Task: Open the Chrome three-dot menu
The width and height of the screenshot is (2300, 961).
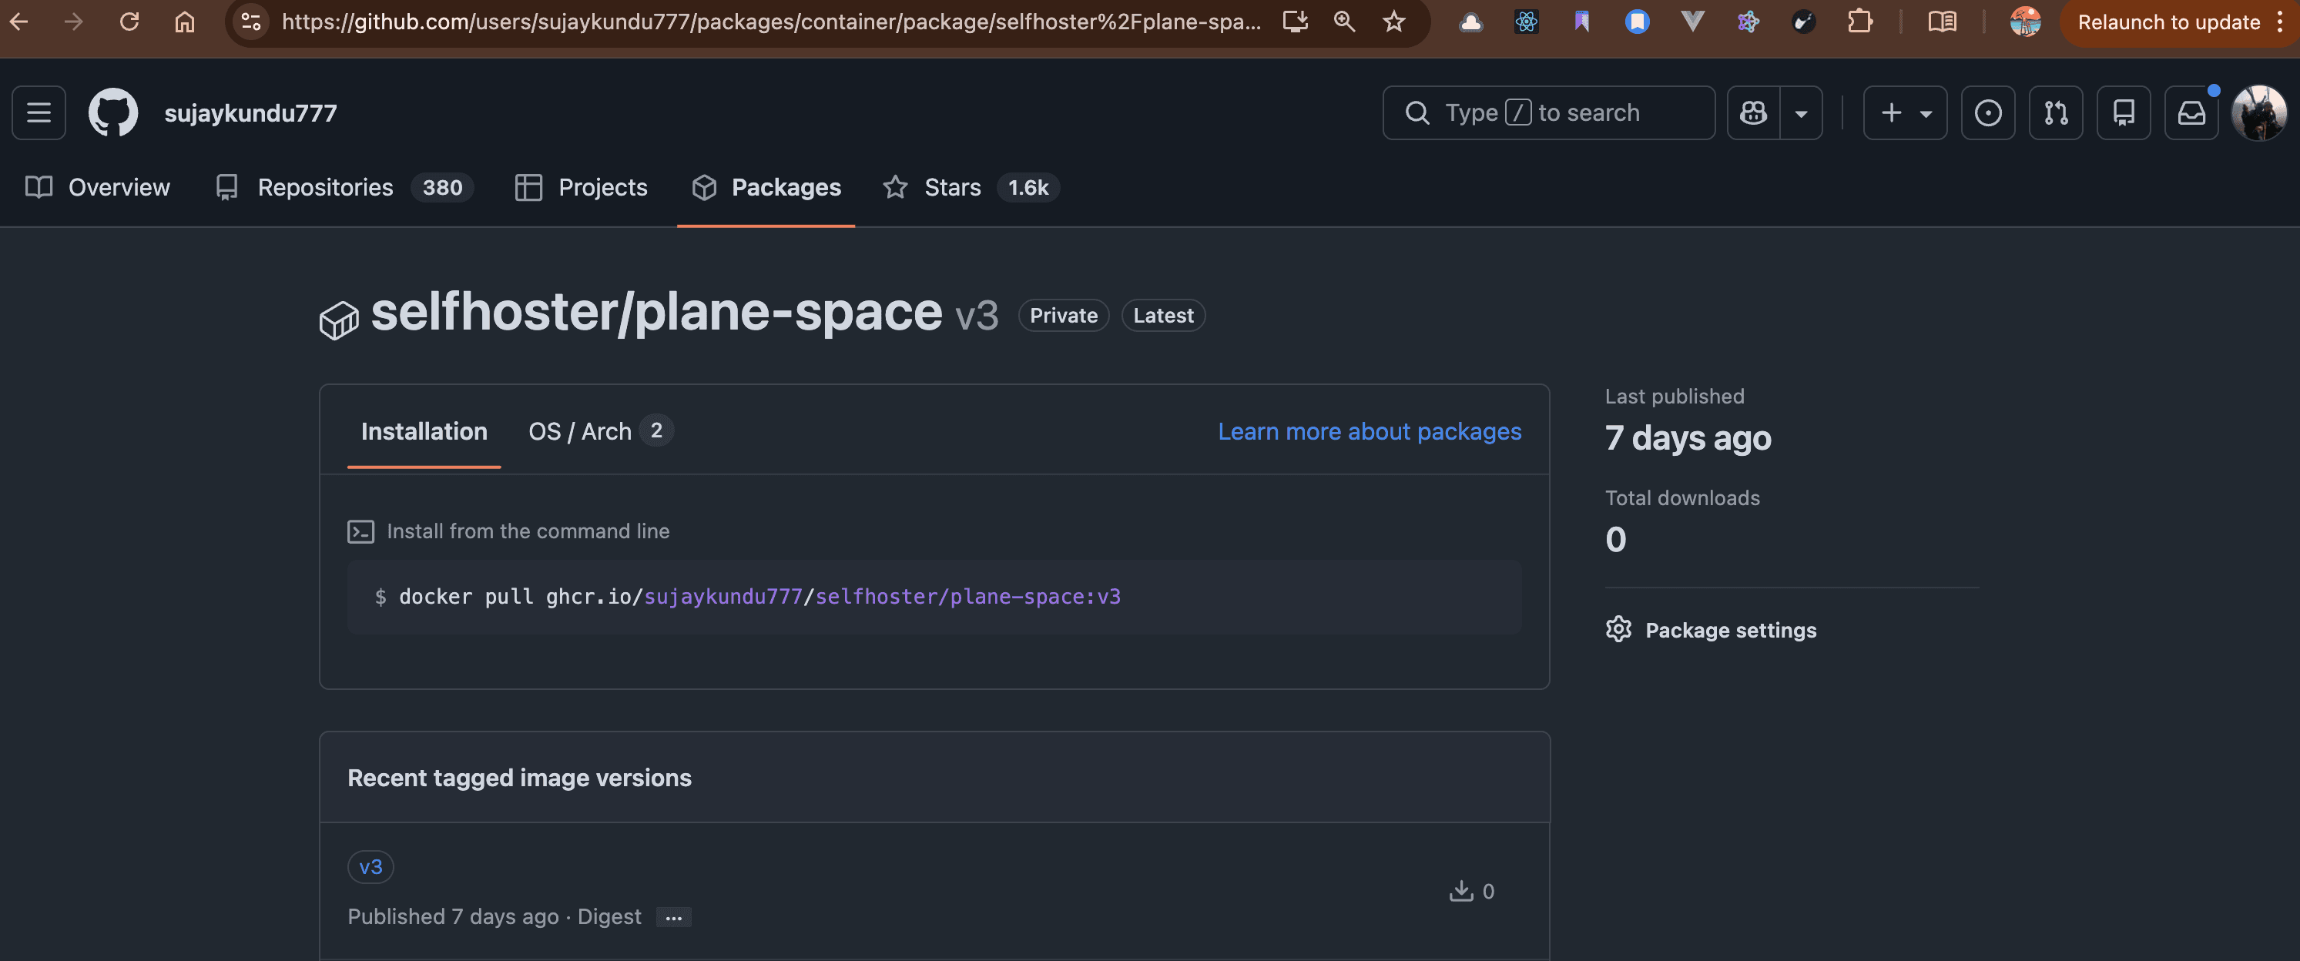Action: pos(2279,22)
